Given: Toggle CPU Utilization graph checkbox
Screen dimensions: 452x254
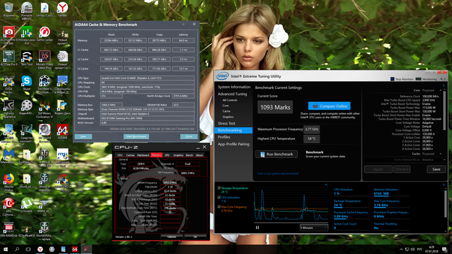Looking at the screenshot, I should click(x=219, y=197).
